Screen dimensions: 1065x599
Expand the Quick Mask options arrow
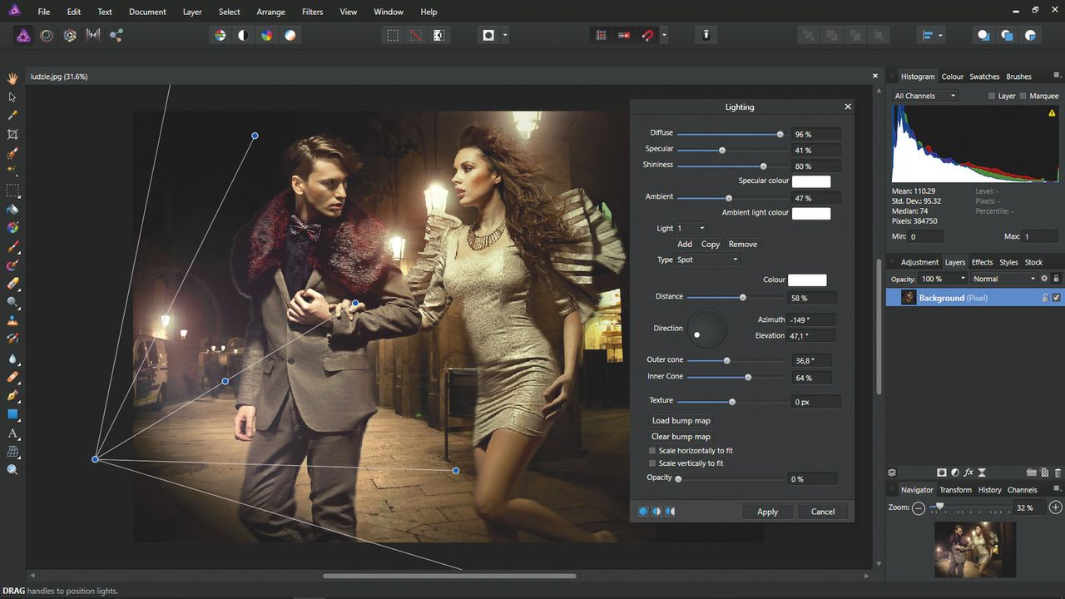pos(504,36)
